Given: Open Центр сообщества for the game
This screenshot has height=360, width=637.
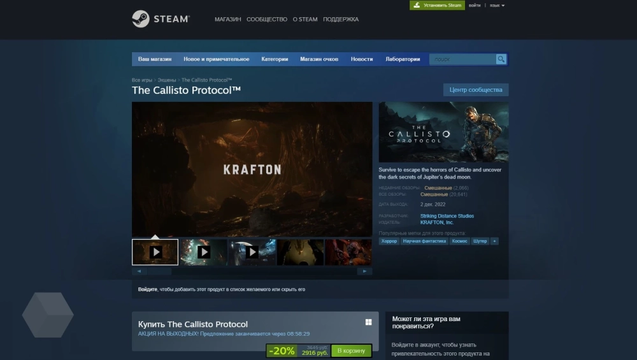Looking at the screenshot, I should coord(475,90).
